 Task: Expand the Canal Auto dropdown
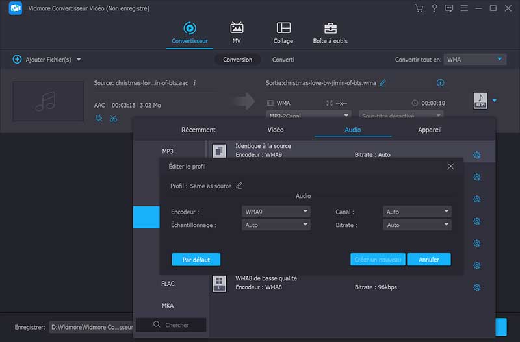click(x=417, y=212)
